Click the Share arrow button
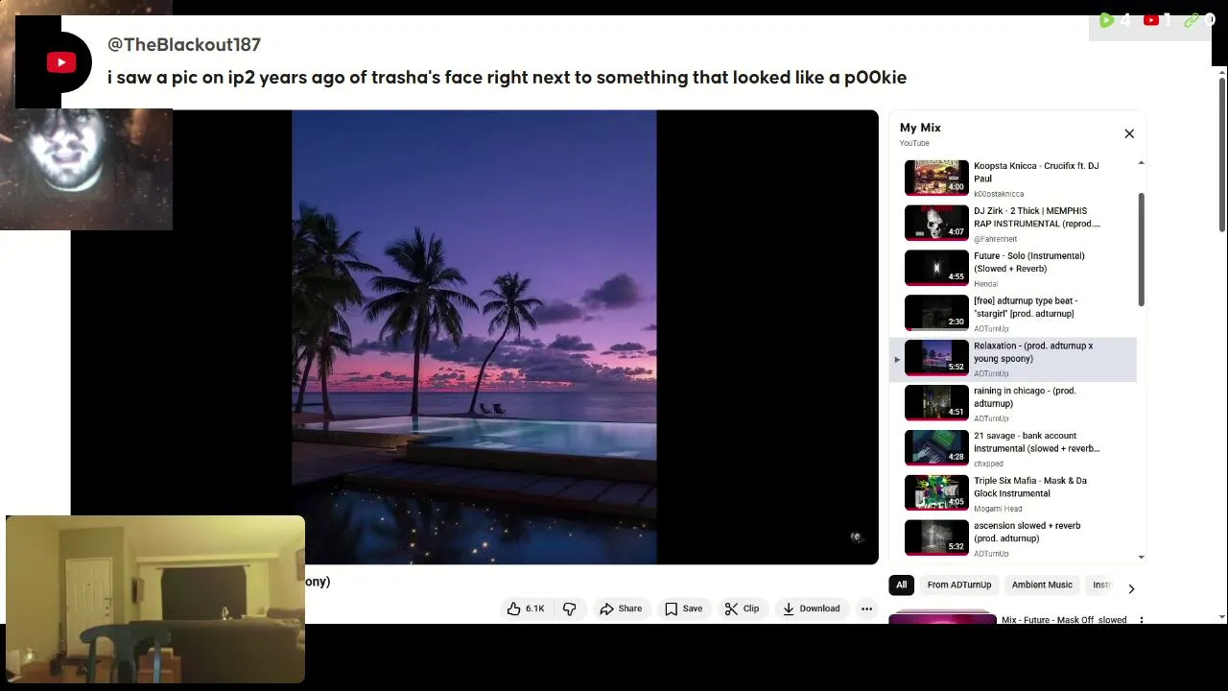This screenshot has width=1228, height=691. click(621, 608)
